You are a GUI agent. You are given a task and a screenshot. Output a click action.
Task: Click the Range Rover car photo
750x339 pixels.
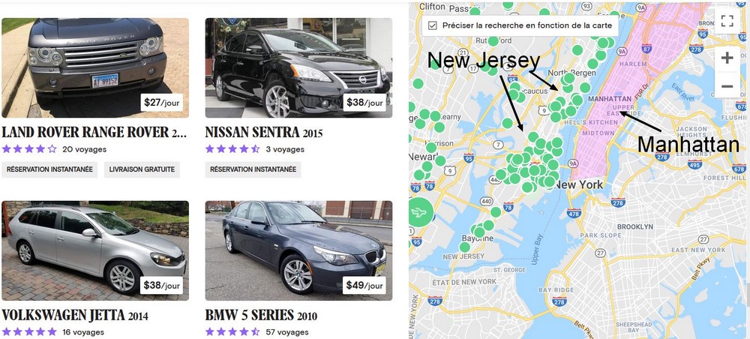coord(95,68)
